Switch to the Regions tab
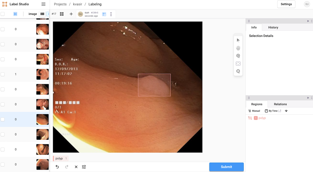The image size is (313, 172). coord(257,104)
